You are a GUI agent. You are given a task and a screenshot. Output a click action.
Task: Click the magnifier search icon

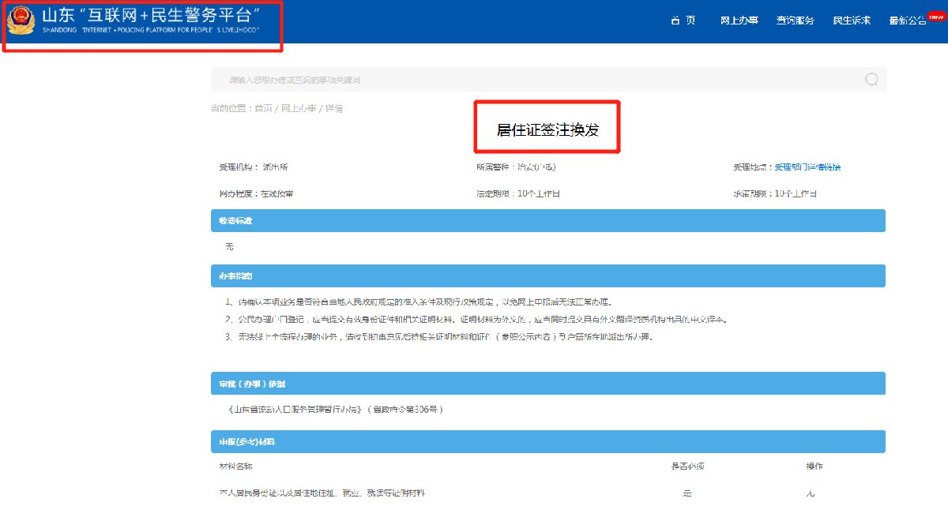click(871, 79)
